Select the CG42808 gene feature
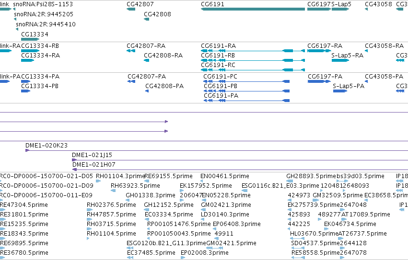This screenshot has width=408, height=260. coord(147,19)
